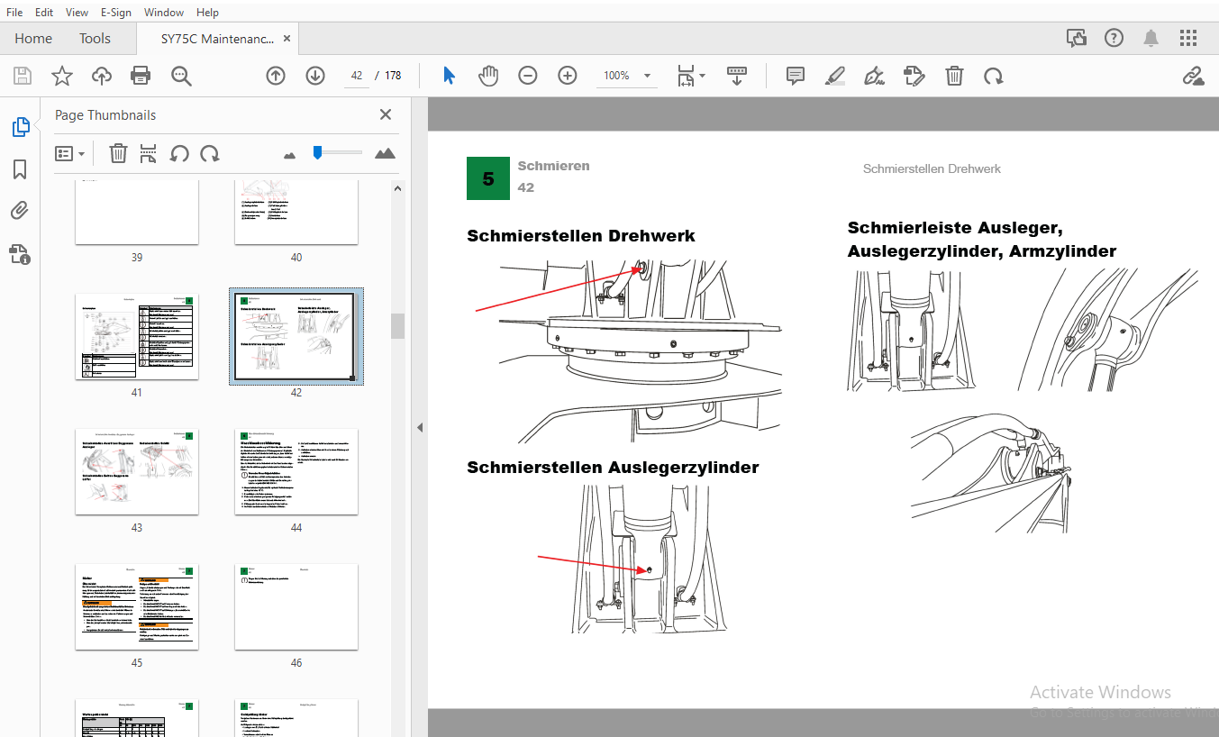The image size is (1219, 737).
Task: Bookmark the document with the star icon
Action: [x=61, y=76]
